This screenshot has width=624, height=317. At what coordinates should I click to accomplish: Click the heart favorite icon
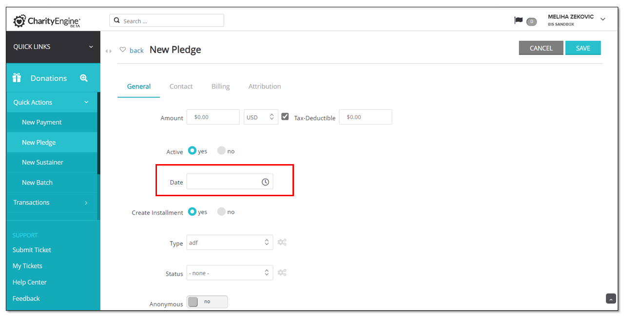123,50
